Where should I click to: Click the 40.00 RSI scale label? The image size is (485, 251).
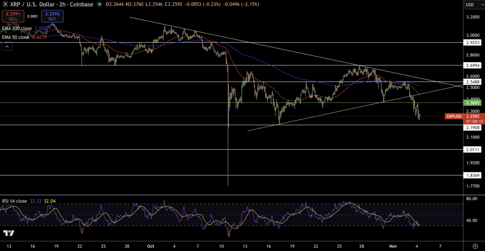pyautogui.click(x=471, y=220)
